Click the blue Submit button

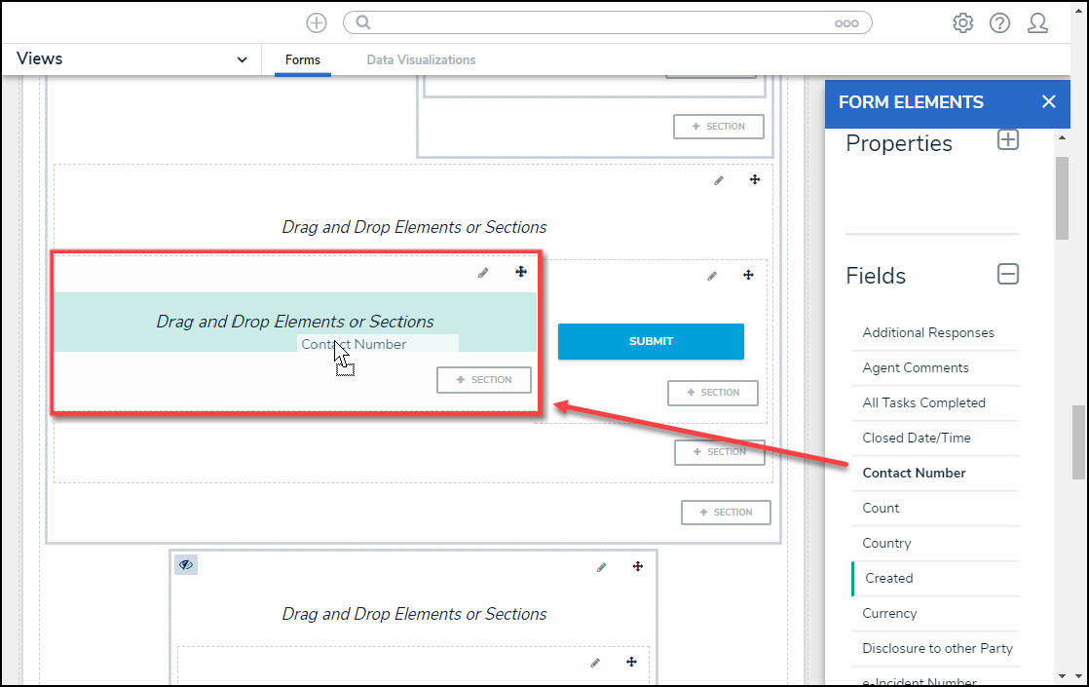pyautogui.click(x=651, y=341)
